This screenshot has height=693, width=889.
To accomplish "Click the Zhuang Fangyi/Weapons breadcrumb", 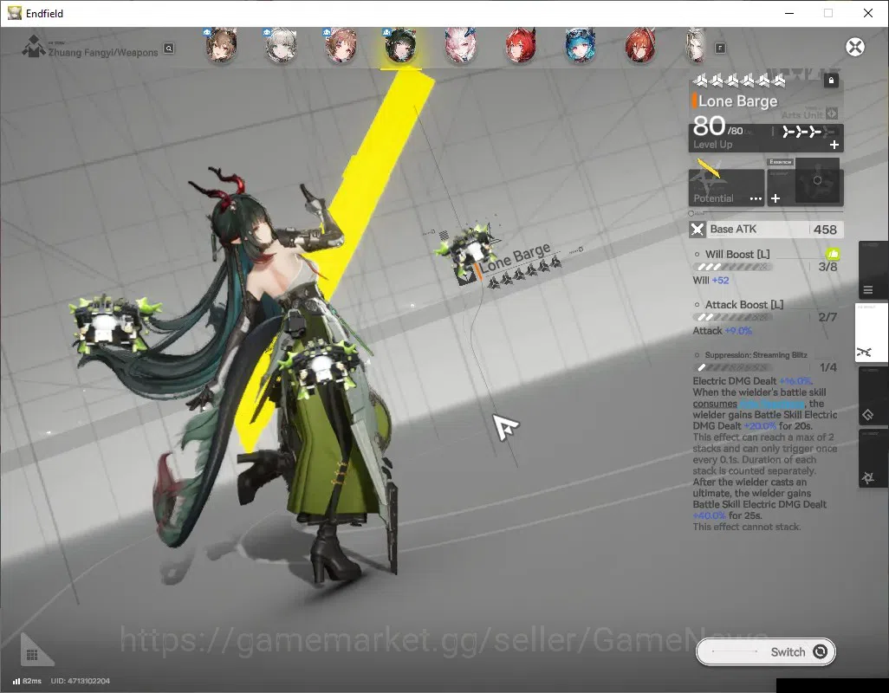I will [102, 52].
